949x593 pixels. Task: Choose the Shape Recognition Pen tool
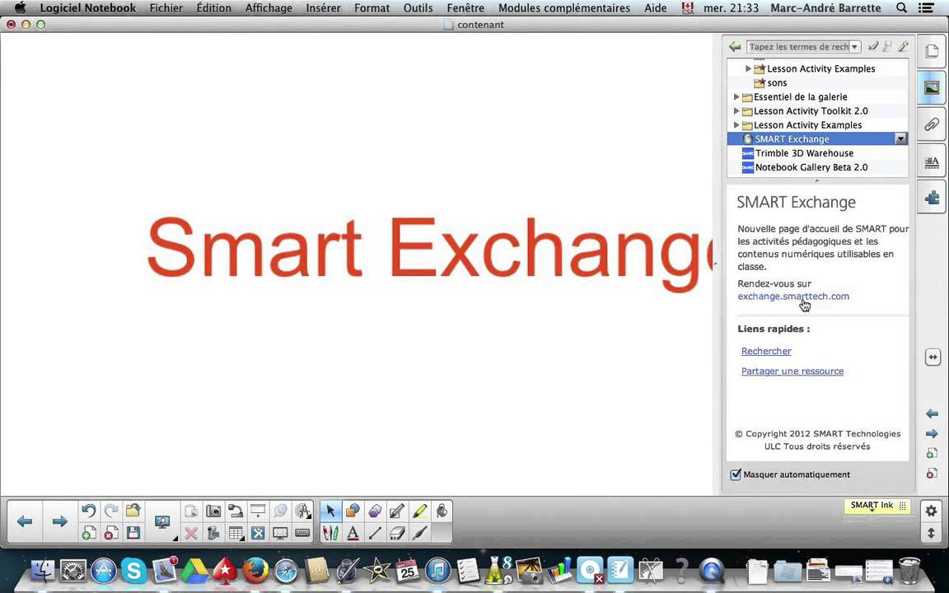tap(398, 511)
